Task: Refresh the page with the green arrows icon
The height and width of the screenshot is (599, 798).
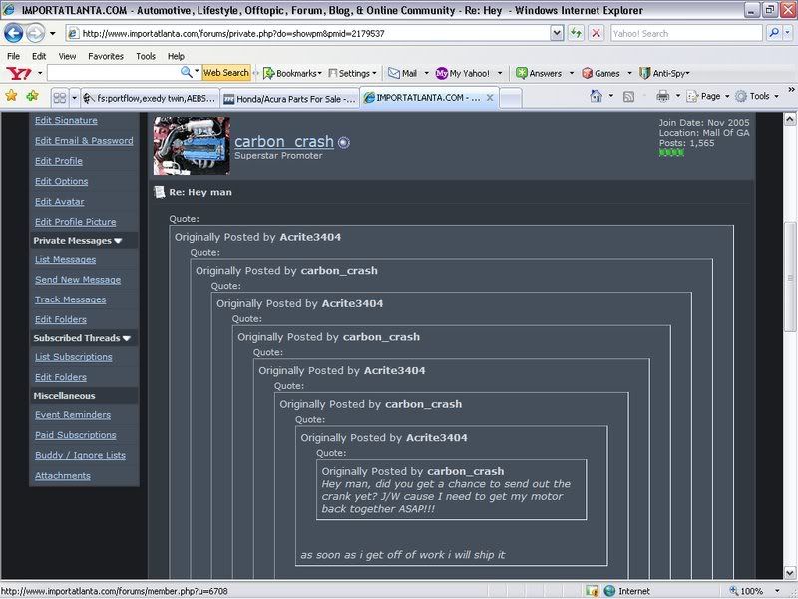Action: (x=576, y=33)
